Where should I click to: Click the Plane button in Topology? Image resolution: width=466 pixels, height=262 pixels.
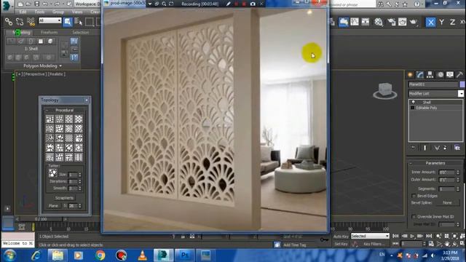pos(53,205)
